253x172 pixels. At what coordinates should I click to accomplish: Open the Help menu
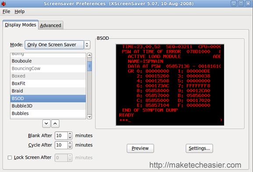coord(20,11)
